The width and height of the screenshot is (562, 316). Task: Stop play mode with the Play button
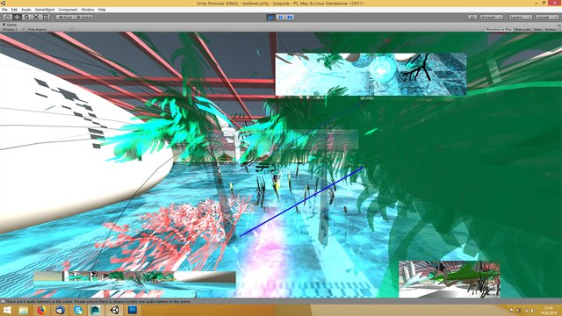click(271, 18)
